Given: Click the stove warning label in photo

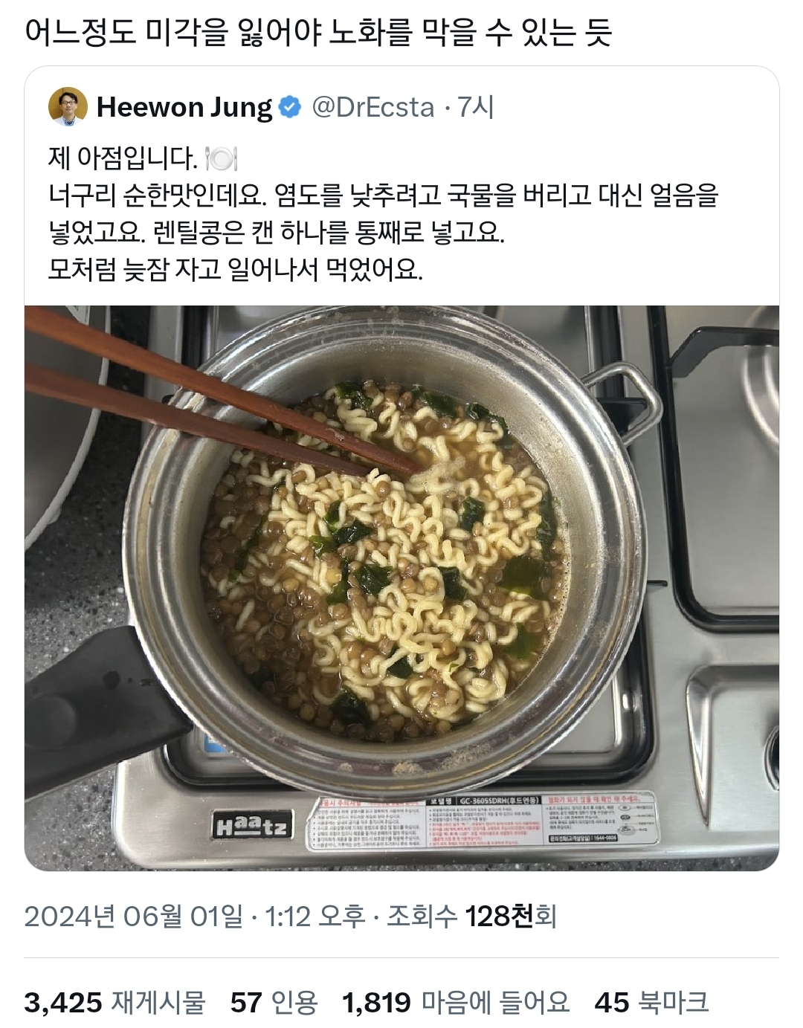Looking at the screenshot, I should 483,822.
